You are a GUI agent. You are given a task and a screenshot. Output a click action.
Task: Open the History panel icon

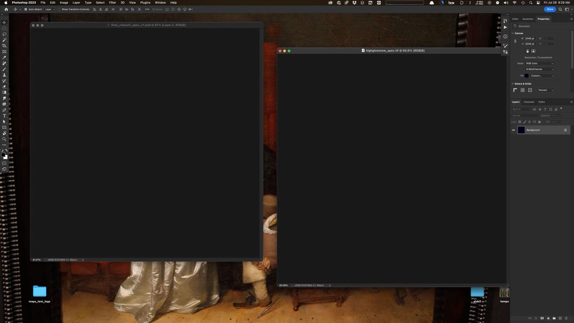point(505,21)
